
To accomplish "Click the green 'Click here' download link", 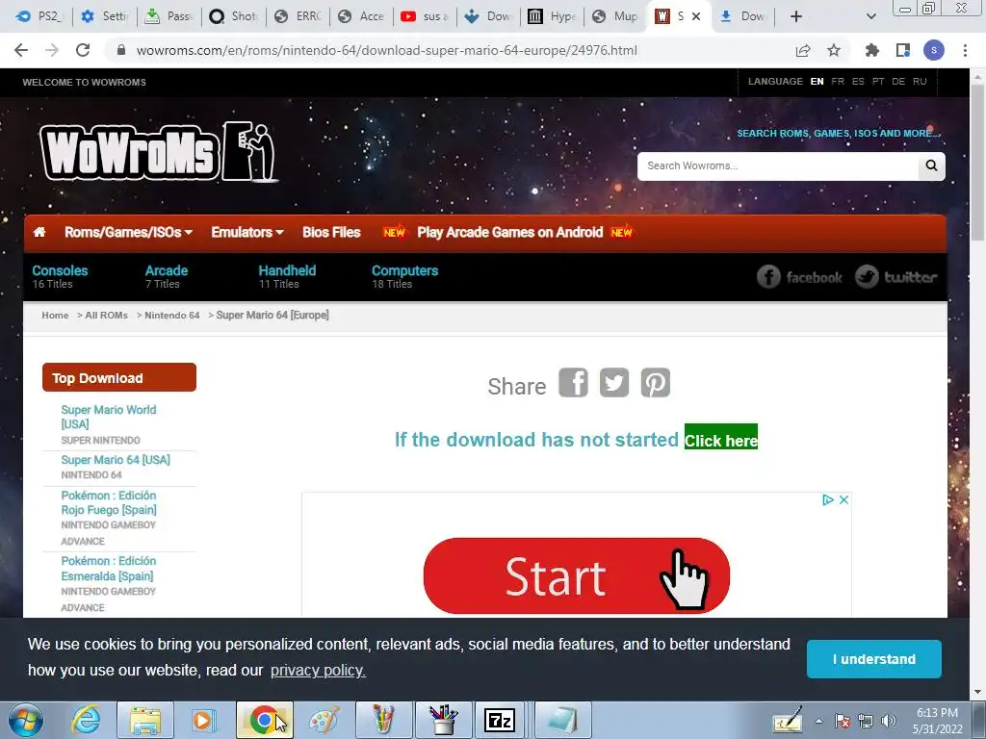I will [x=720, y=438].
